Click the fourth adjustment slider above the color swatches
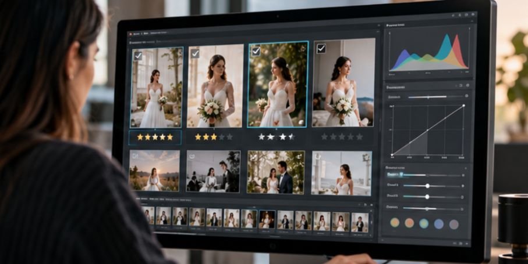The width and height of the screenshot is (528, 264). pos(432,209)
